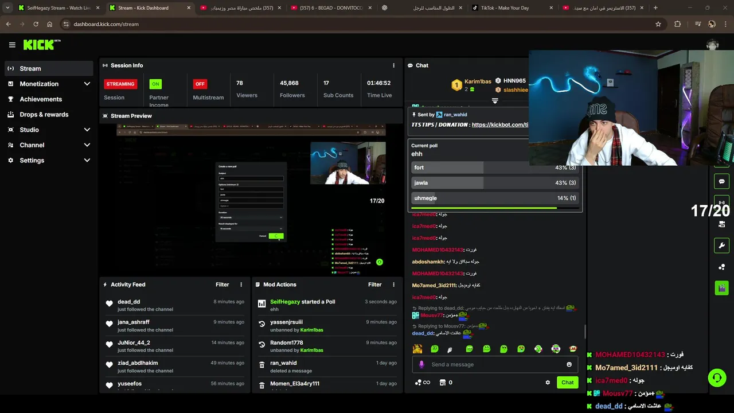Screen dimensions: 734x413
Task: Click the wrench tools icon
Action: pos(721,246)
